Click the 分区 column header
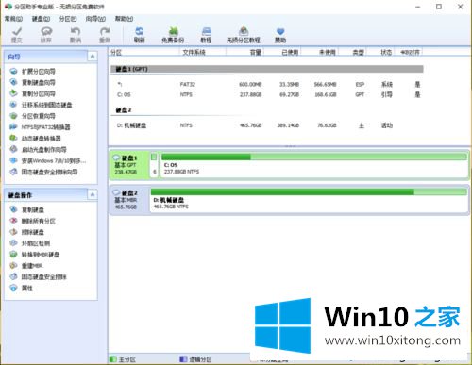472x365 pixels. (x=144, y=52)
